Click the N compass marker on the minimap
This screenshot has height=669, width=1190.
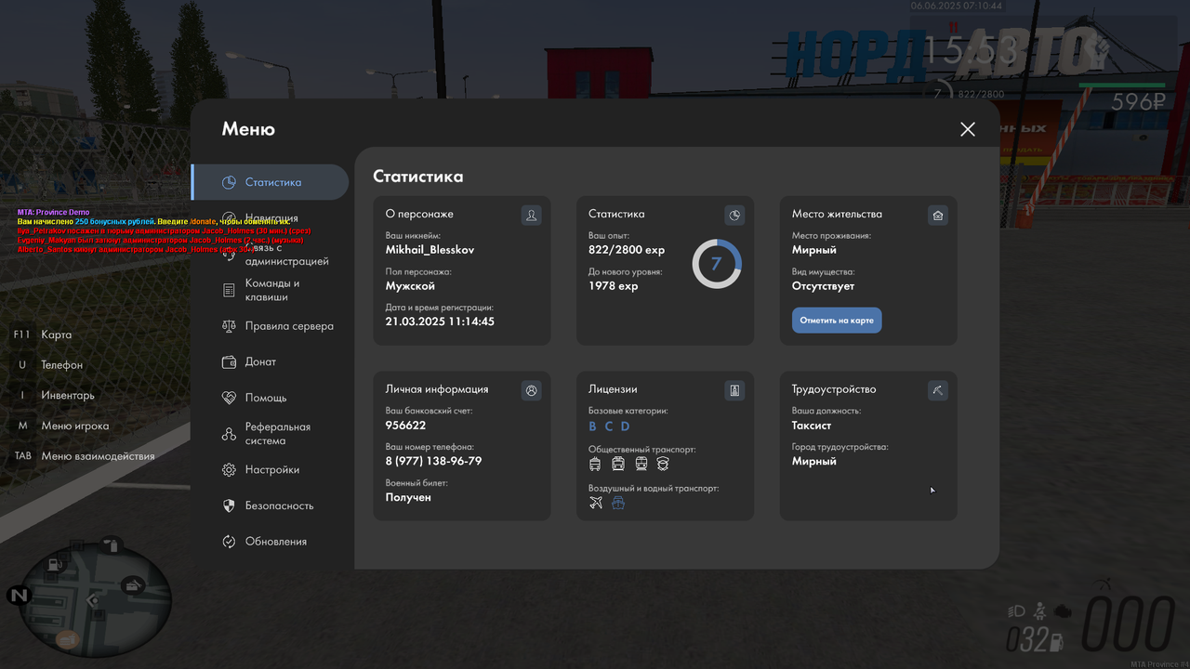(19, 596)
